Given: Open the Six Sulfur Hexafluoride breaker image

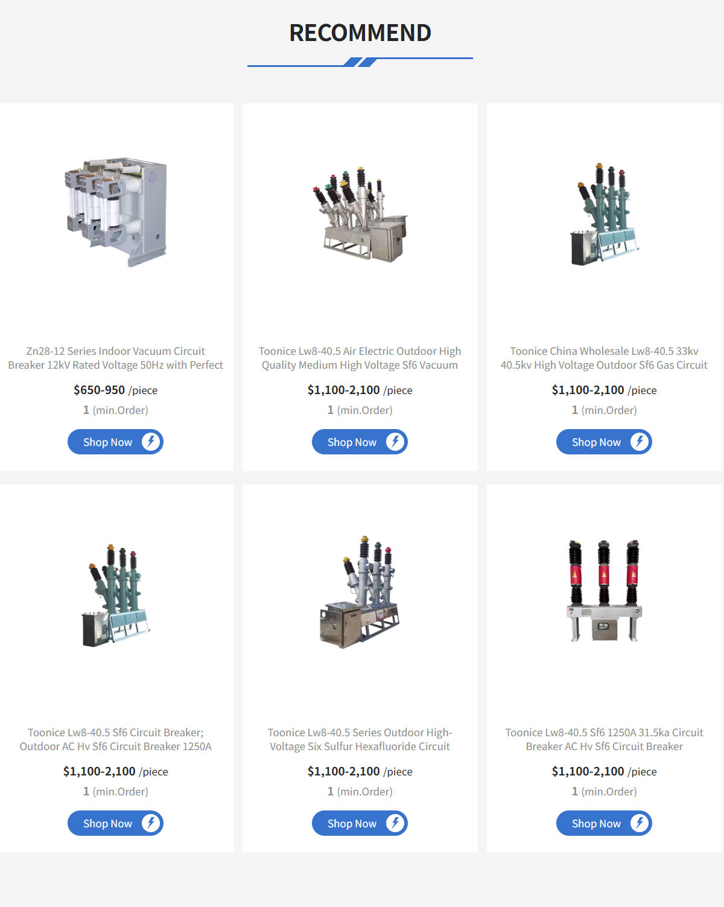Looking at the screenshot, I should 360,591.
